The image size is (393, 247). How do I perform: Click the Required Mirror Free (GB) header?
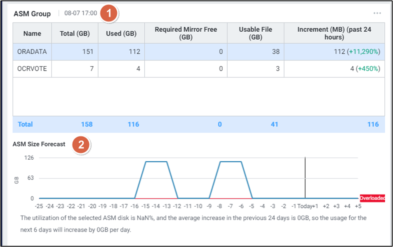click(x=186, y=33)
